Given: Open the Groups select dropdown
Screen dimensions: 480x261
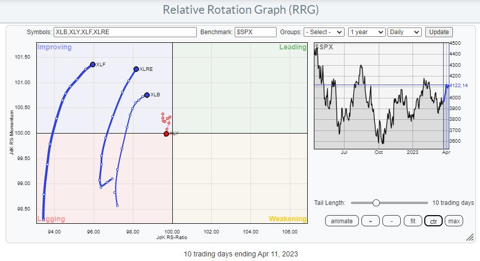Looking at the screenshot, I should click(x=324, y=32).
